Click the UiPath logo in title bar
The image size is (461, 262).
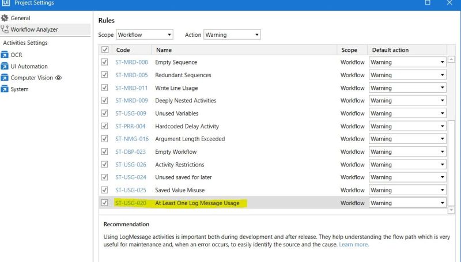[6, 3]
